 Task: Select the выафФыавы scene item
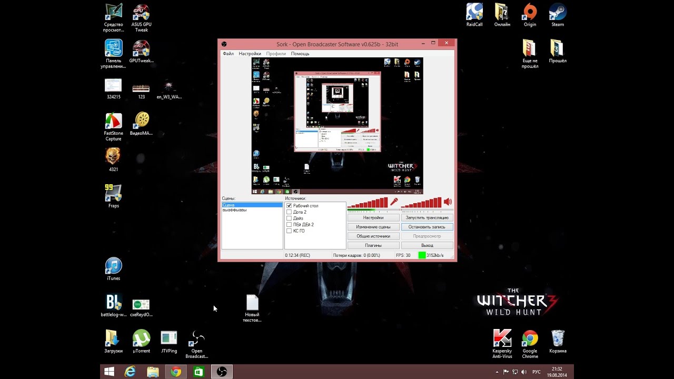252,210
